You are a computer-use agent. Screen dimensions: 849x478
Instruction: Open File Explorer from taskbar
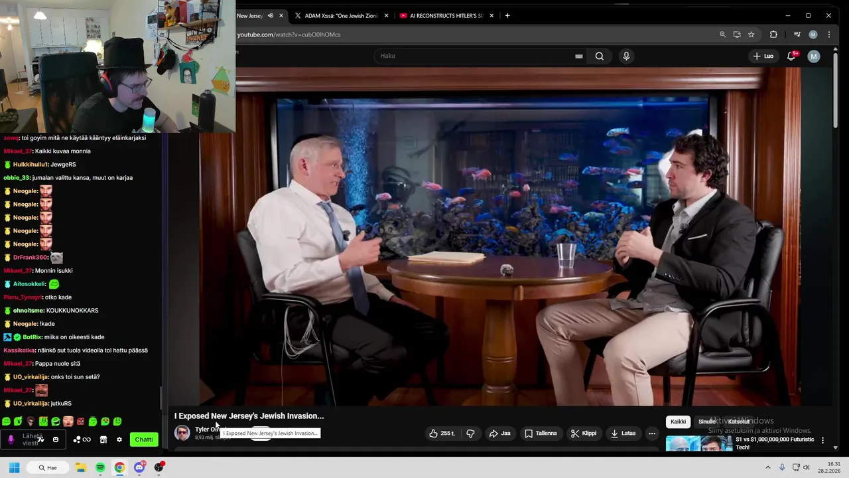click(x=80, y=467)
